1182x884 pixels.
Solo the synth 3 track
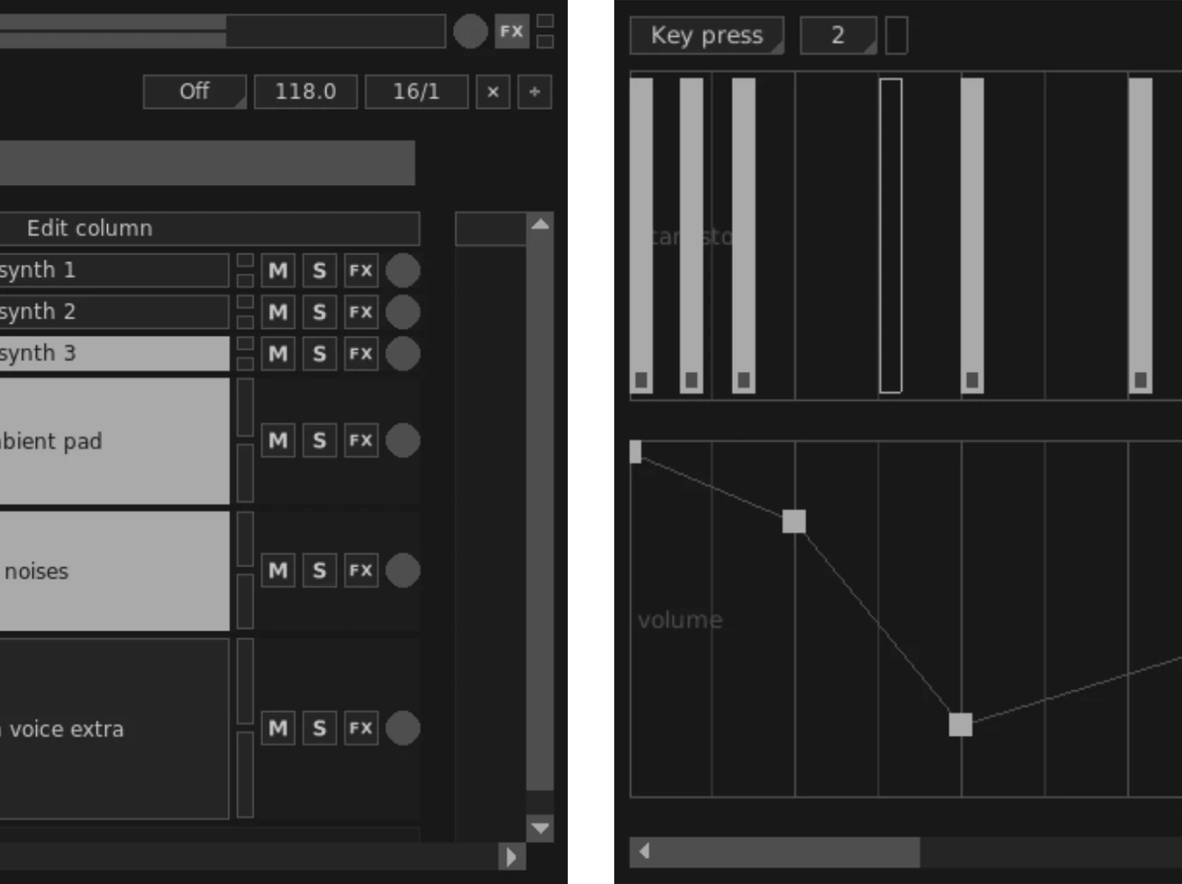click(319, 353)
